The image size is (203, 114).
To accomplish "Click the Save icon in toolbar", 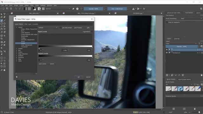I will point(11,9).
